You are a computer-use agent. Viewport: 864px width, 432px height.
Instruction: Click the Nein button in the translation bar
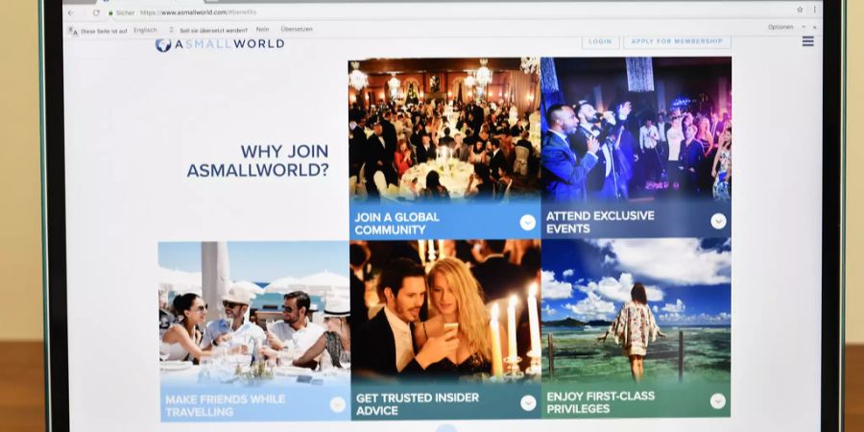tap(262, 30)
